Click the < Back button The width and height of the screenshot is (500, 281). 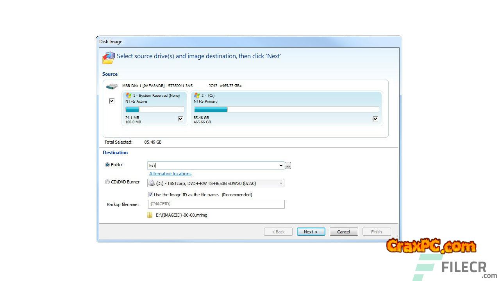278,232
